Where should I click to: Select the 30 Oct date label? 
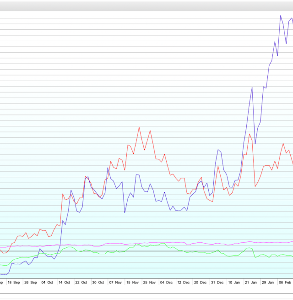pyautogui.click(x=98, y=283)
